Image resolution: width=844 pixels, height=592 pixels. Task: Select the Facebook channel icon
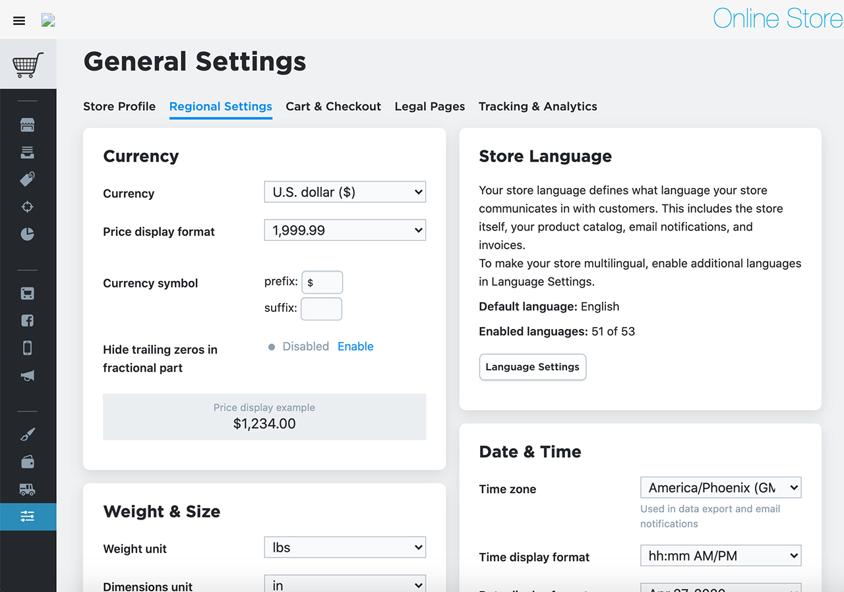coord(27,320)
